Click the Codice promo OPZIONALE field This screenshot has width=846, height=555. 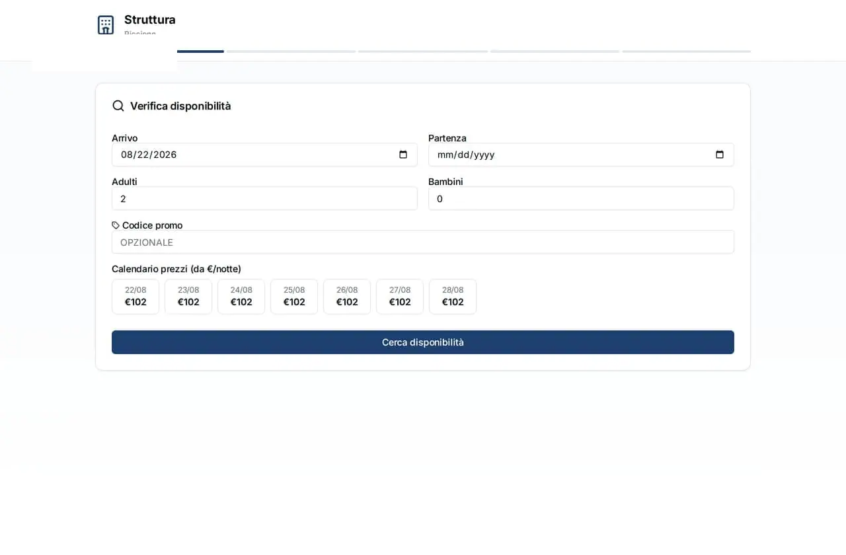click(x=423, y=242)
